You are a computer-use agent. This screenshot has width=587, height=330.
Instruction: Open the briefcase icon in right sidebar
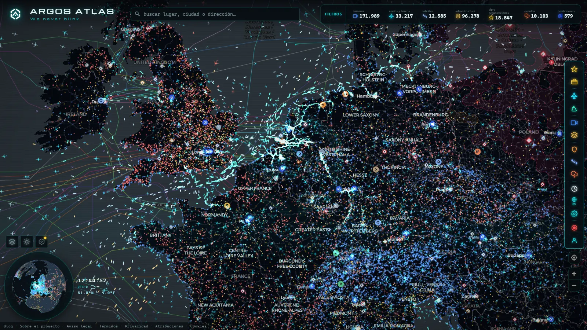(574, 82)
